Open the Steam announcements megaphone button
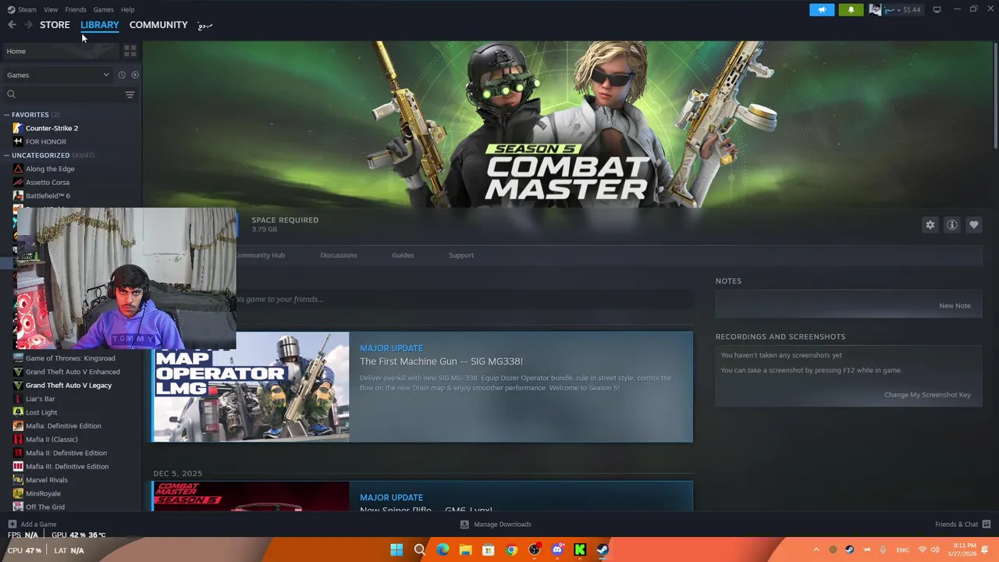This screenshot has width=999, height=562. pyautogui.click(x=822, y=9)
